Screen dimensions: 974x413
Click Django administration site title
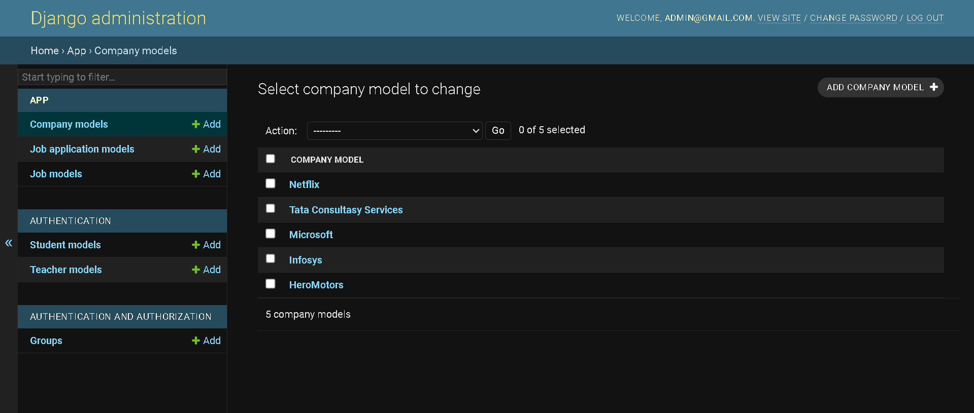coord(118,18)
